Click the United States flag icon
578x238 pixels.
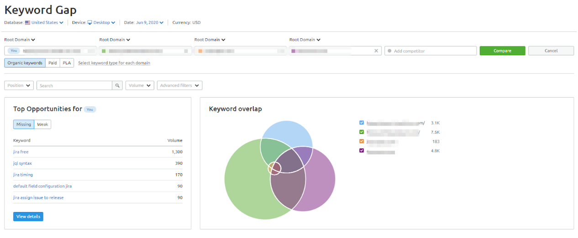tap(27, 22)
